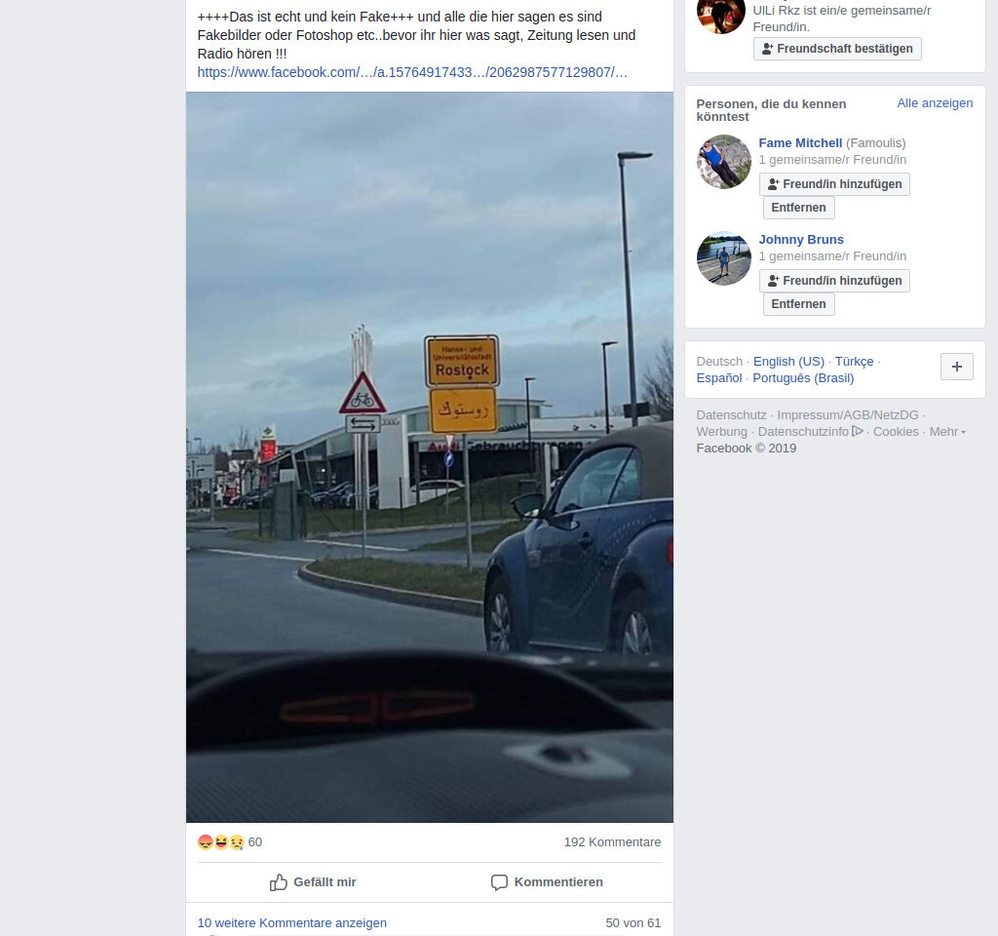This screenshot has width=998, height=936.
Task: Click the crying reaction emoji
Action: [x=237, y=842]
